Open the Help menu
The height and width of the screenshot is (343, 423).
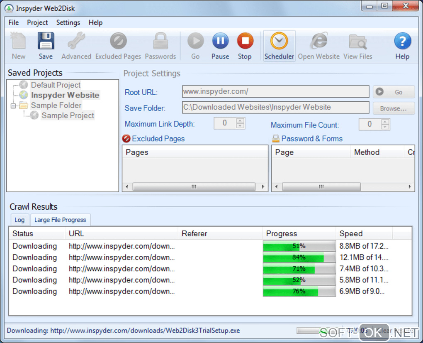(95, 23)
